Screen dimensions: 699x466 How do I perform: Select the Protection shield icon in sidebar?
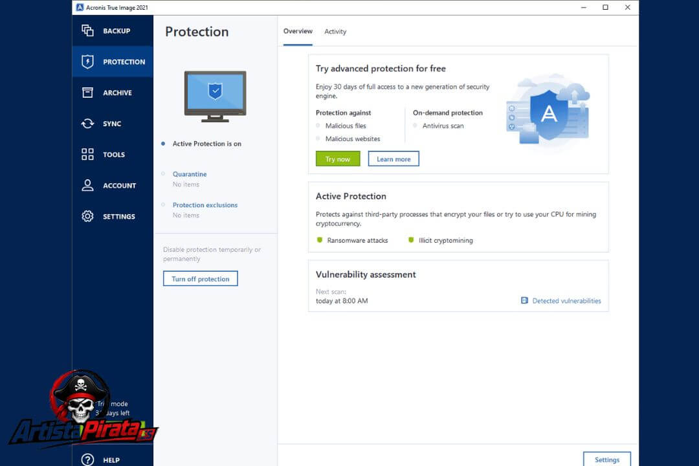coord(87,61)
